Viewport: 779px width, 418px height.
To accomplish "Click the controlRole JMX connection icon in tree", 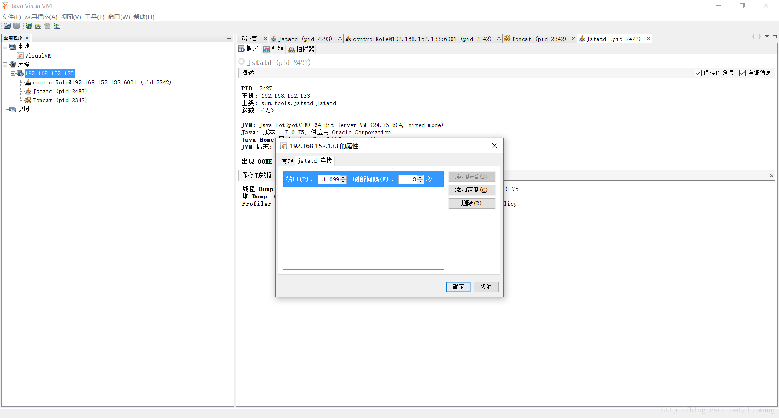I will coord(28,82).
